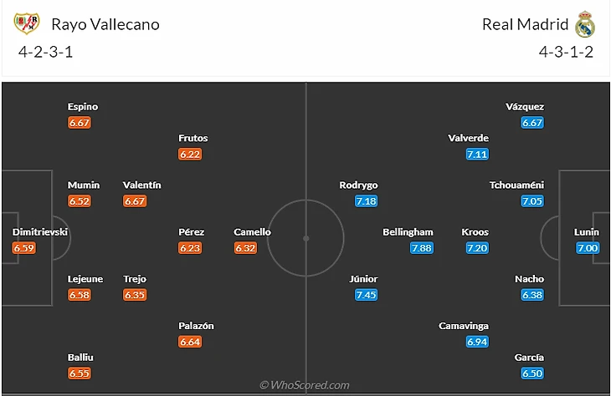Screen dimensions: 611x396
Task: Open Rodrygo's player name
Action: click(358, 185)
